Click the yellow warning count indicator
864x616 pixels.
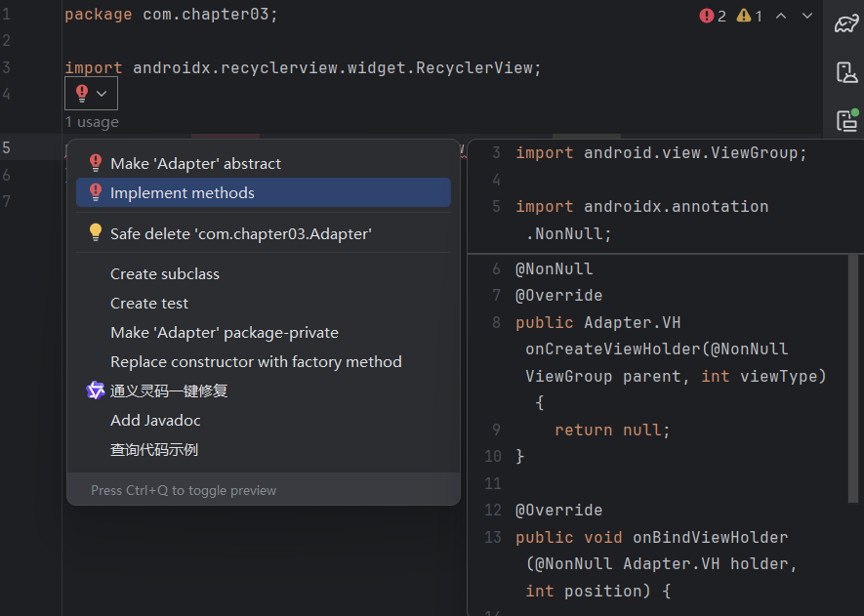click(x=750, y=16)
